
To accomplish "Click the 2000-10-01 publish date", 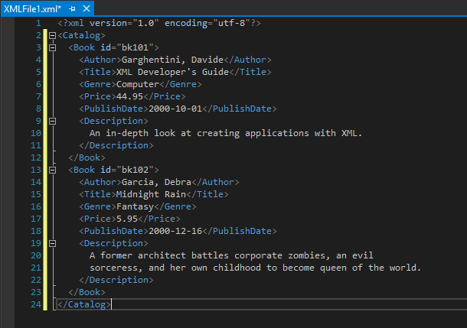I will click(175, 109).
